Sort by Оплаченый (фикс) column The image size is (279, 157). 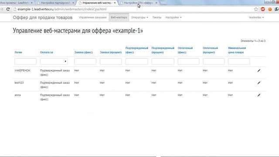pos(185,50)
